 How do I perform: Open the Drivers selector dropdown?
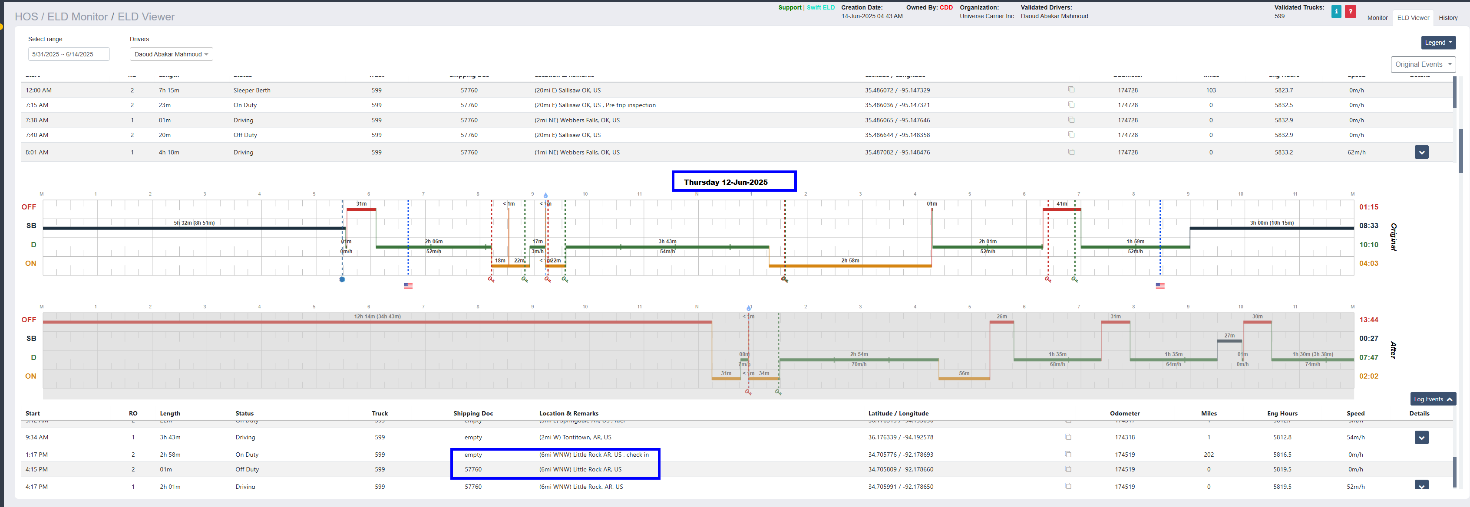(x=171, y=54)
